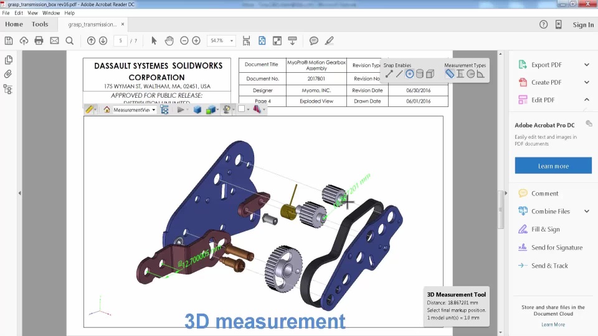
Task: Open model tree panel icon
Action: pyautogui.click(x=8, y=90)
